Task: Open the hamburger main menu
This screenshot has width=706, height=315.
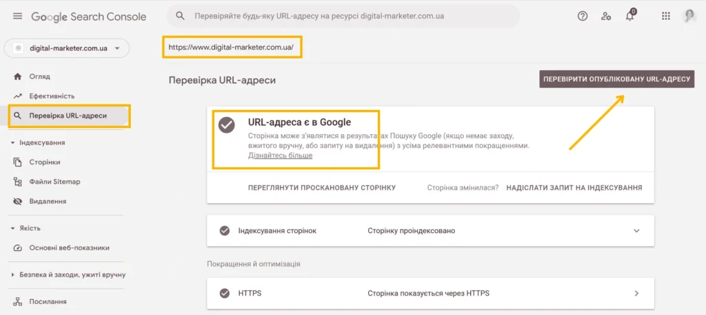Action: click(x=17, y=17)
